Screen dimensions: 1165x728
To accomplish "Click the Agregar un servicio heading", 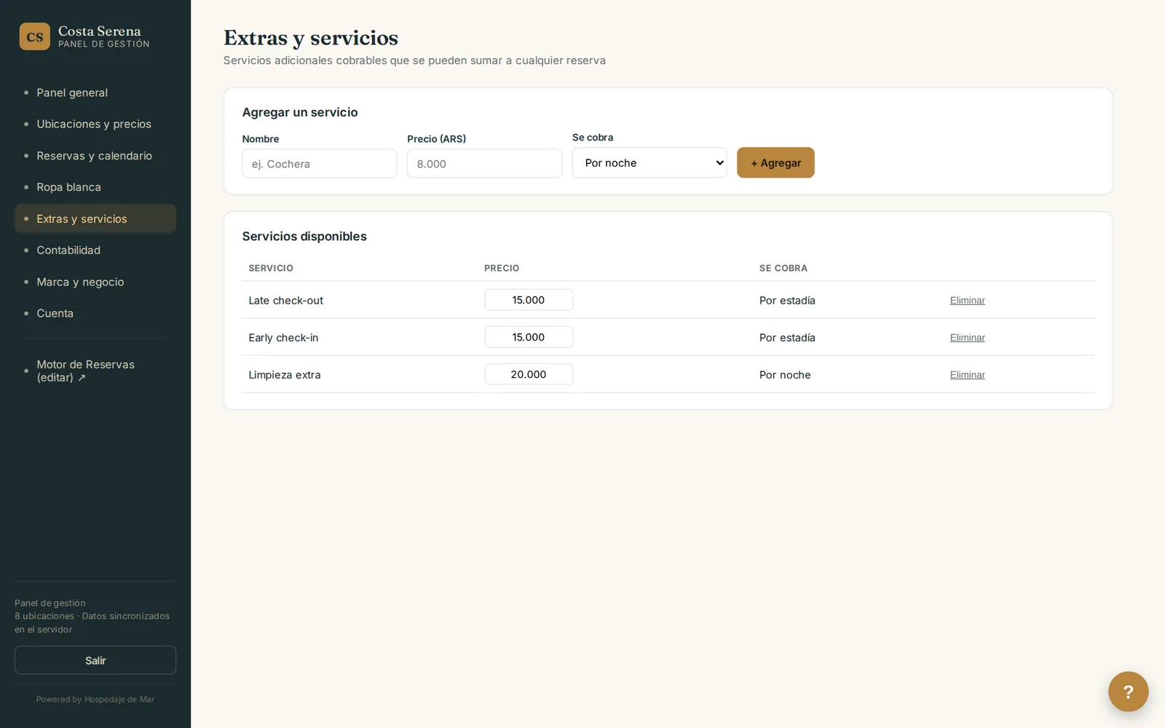I will 300,112.
